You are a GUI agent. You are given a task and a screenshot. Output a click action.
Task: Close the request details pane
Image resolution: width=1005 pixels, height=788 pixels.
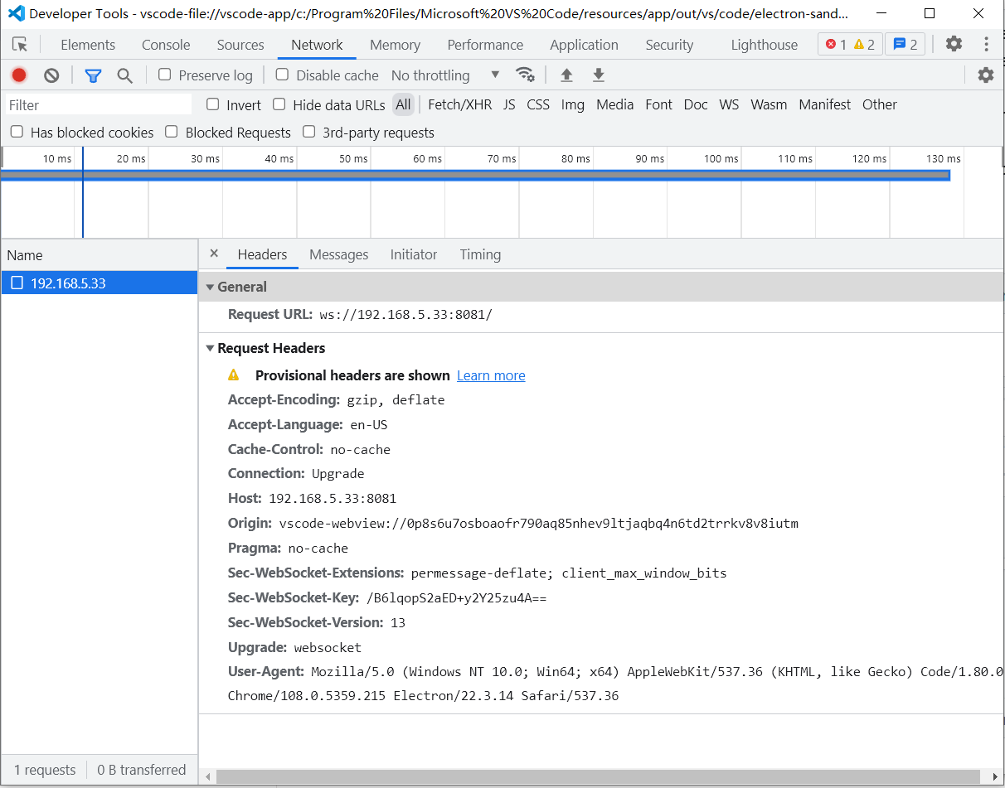pos(214,254)
